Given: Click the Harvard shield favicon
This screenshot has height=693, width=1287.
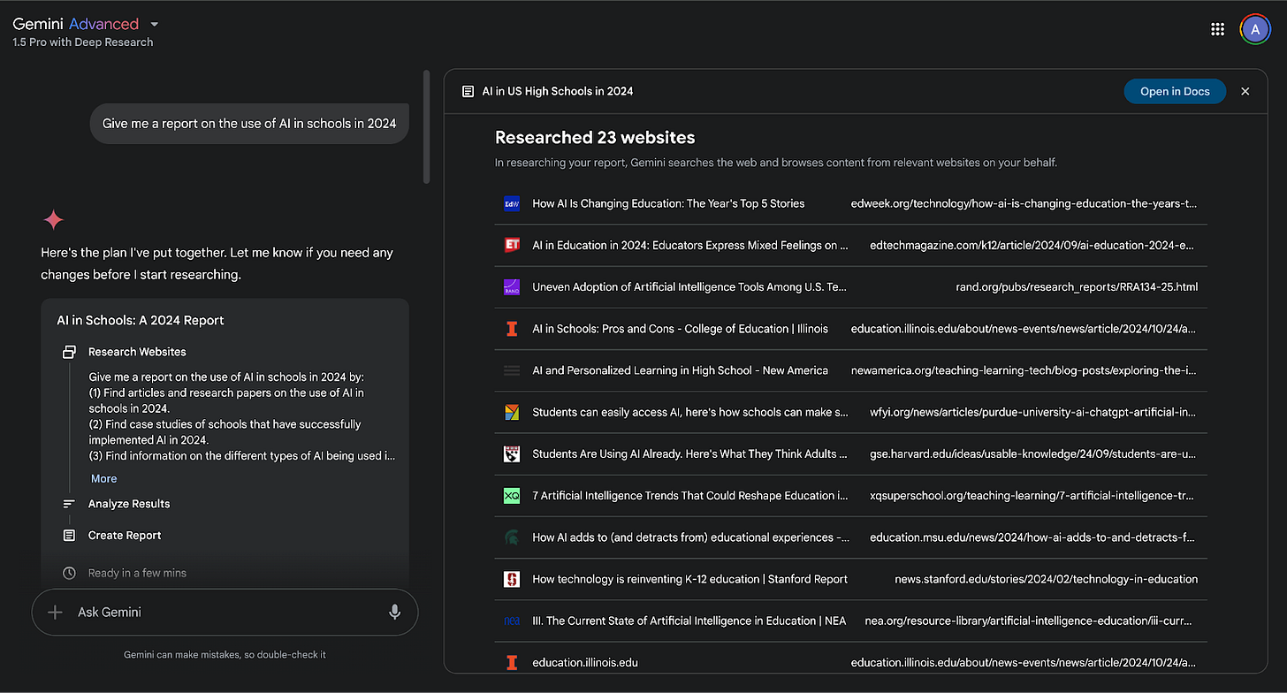Looking at the screenshot, I should coord(511,453).
